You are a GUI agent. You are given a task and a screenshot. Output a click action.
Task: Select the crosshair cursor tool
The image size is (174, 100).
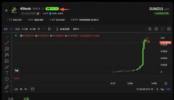(7, 37)
